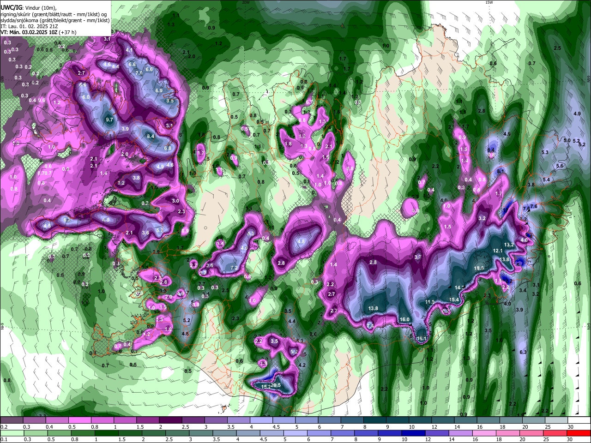Click the 20W longitude label on the top edge
591x443 pixels.
(246, 2)
